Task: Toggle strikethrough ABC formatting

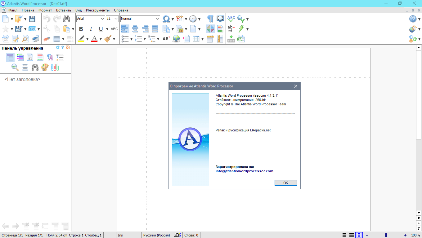Action: pos(114,29)
